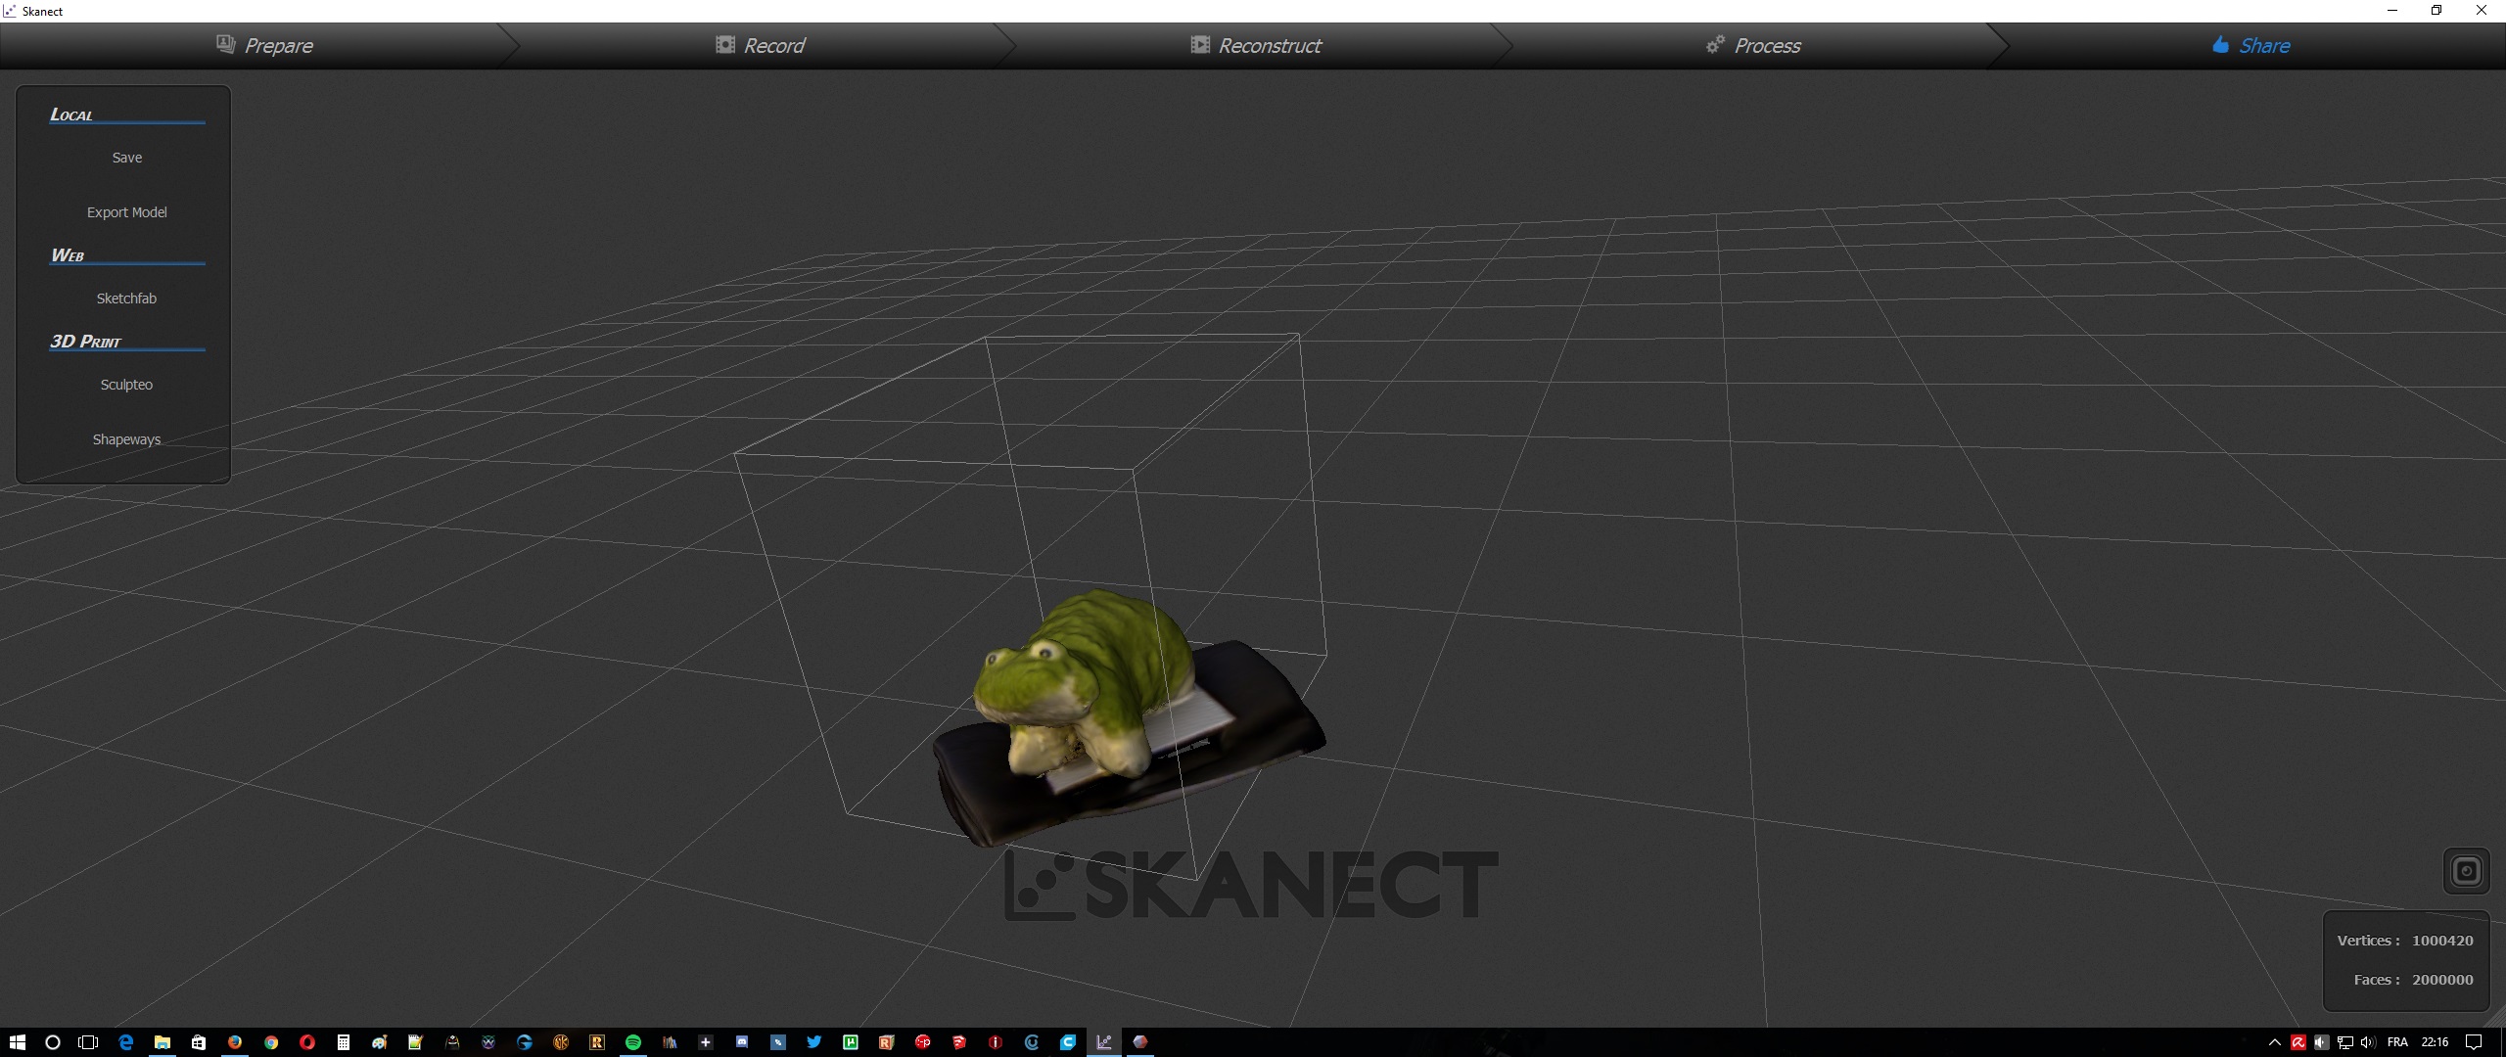Viewport: 2506px width, 1057px height.
Task: Click the Export Model button
Action: [x=126, y=212]
